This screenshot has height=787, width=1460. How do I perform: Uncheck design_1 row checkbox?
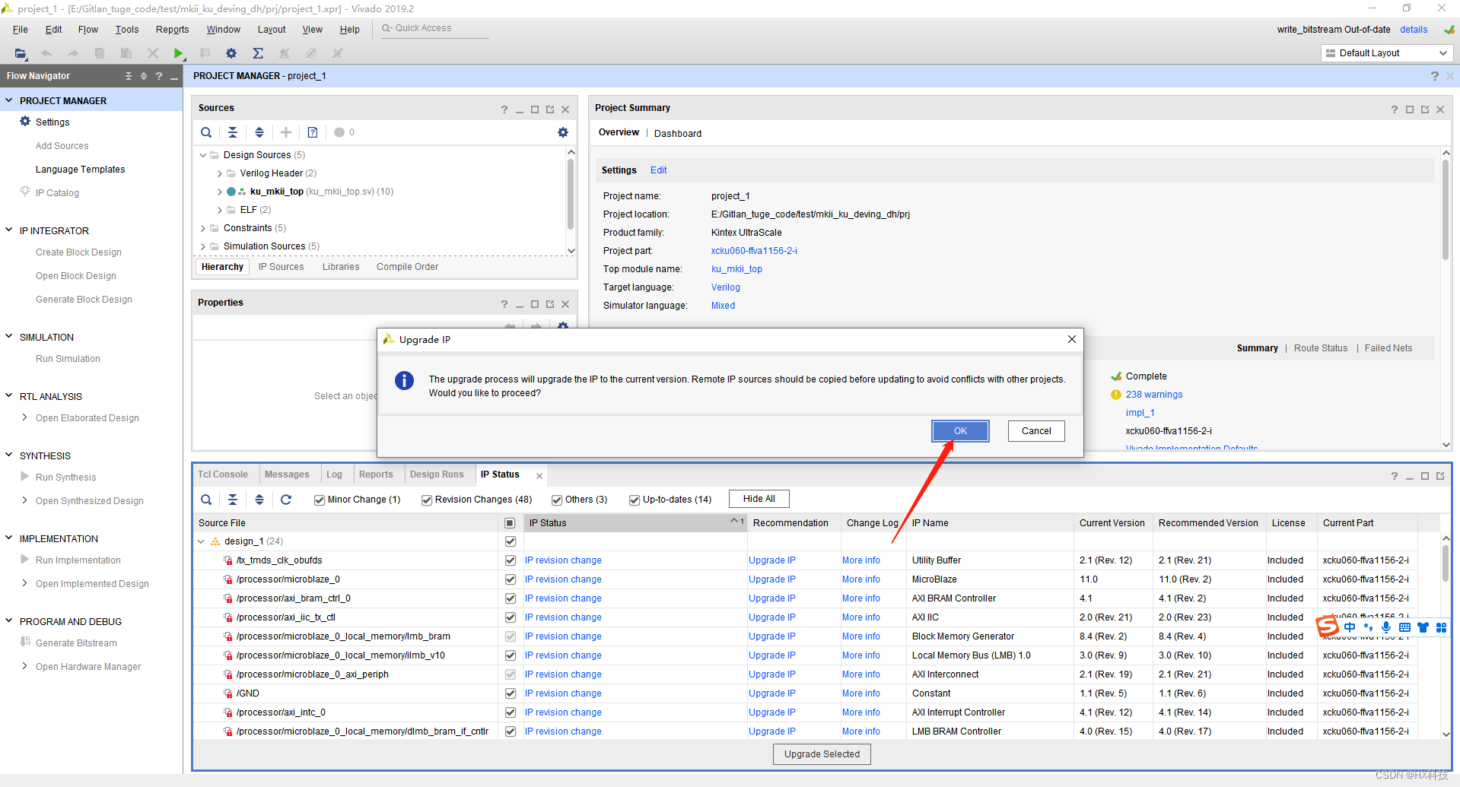coord(511,541)
